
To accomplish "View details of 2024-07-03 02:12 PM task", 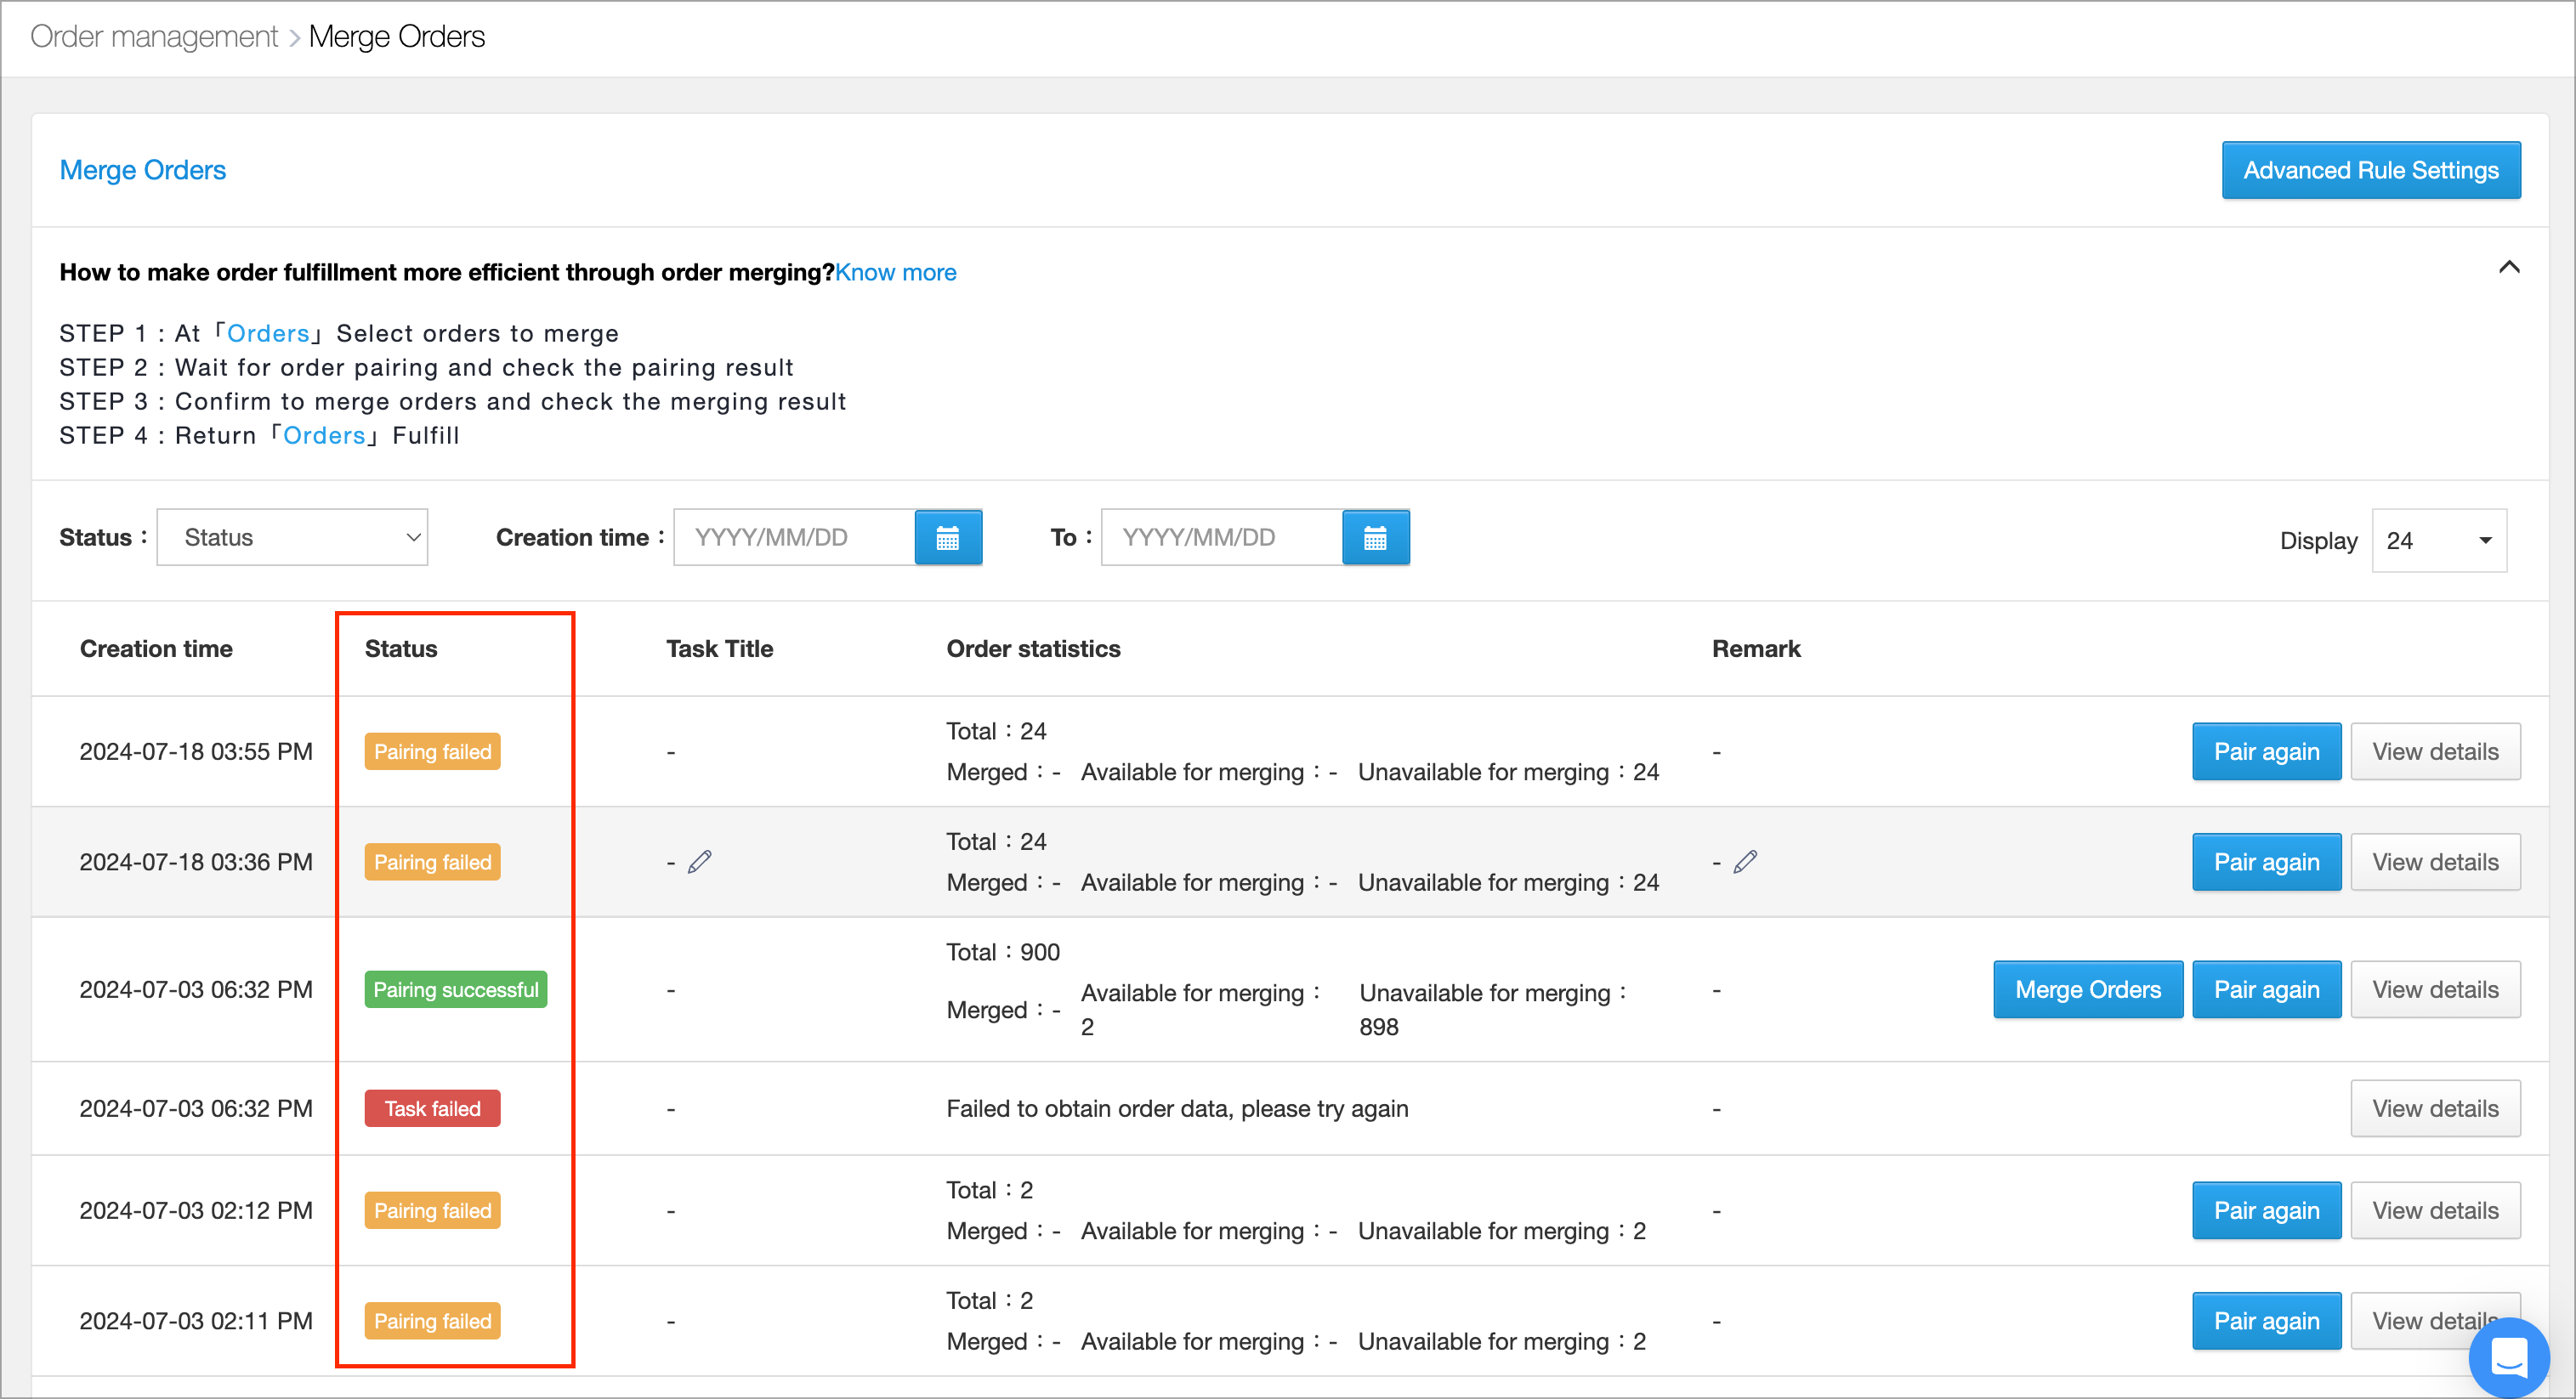I will coord(2435,1210).
